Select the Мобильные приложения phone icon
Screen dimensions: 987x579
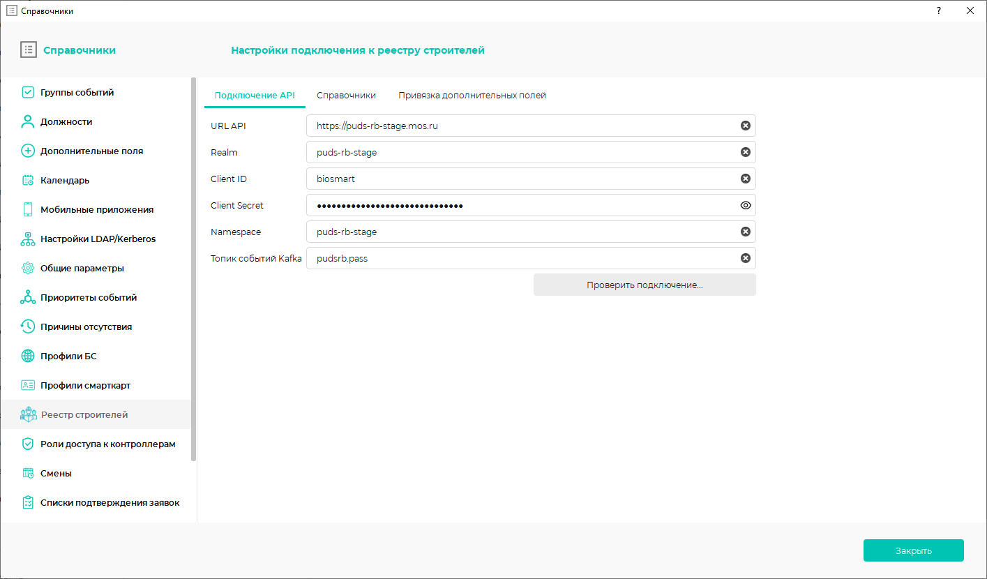(x=28, y=209)
